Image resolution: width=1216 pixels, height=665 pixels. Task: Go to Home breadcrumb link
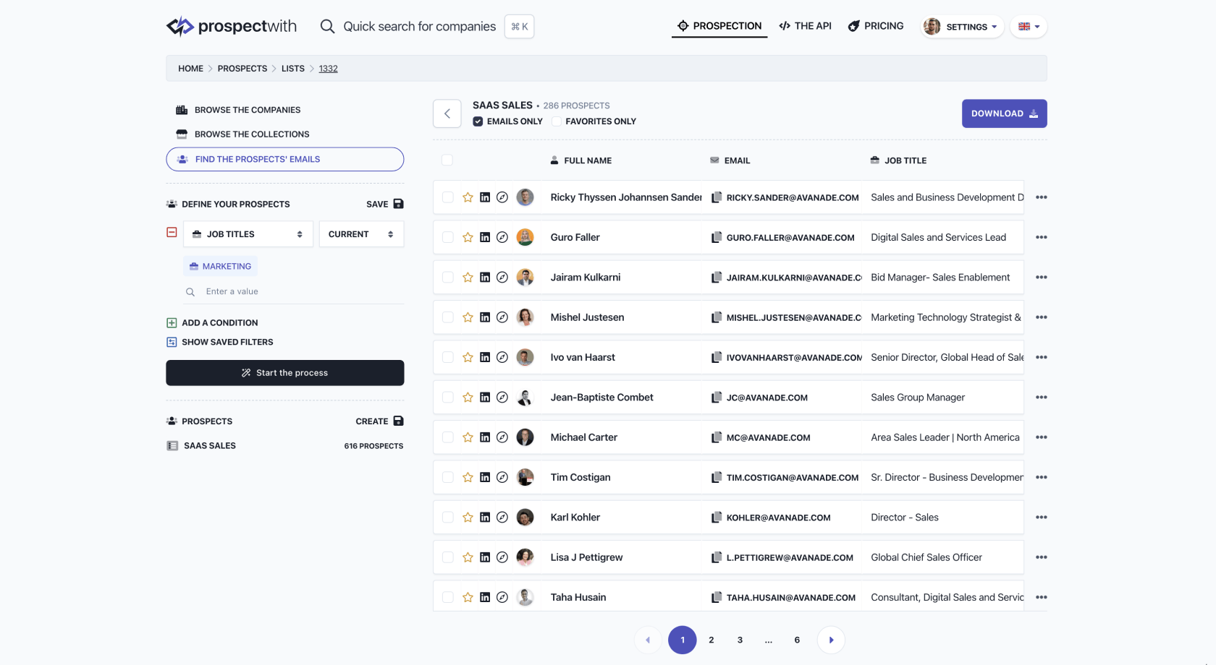tap(191, 69)
